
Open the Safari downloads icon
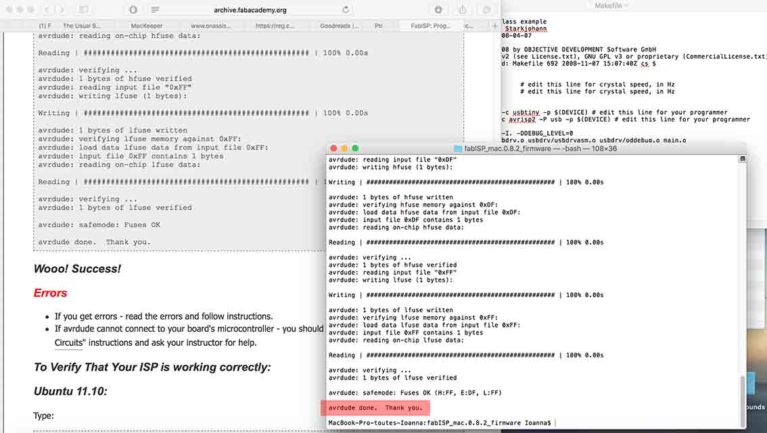point(438,9)
